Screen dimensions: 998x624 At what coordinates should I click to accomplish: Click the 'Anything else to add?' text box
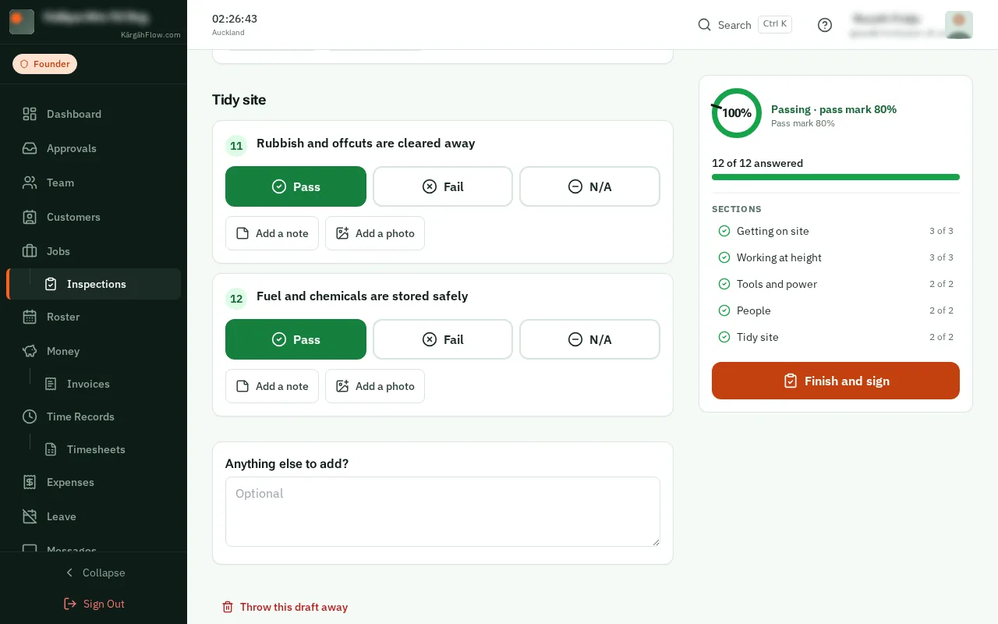coord(443,512)
